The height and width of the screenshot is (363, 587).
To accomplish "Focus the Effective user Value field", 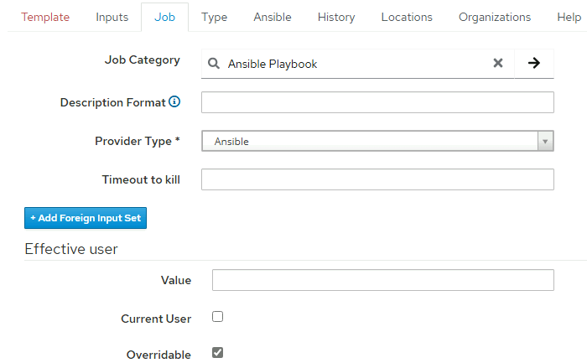I will 383,280.
